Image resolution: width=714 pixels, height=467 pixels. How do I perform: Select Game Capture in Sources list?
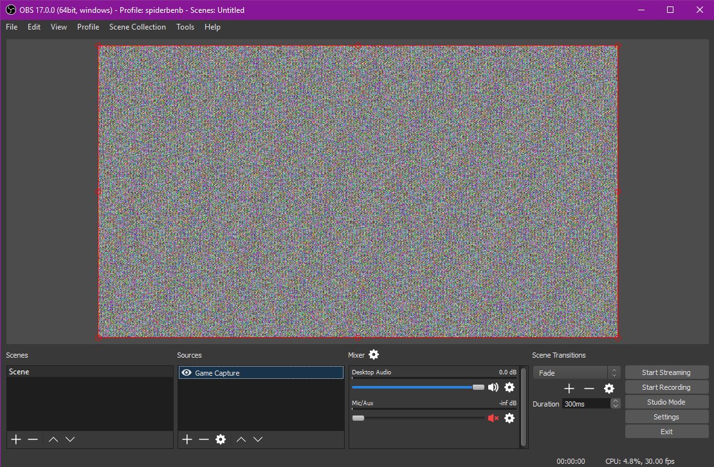(261, 373)
